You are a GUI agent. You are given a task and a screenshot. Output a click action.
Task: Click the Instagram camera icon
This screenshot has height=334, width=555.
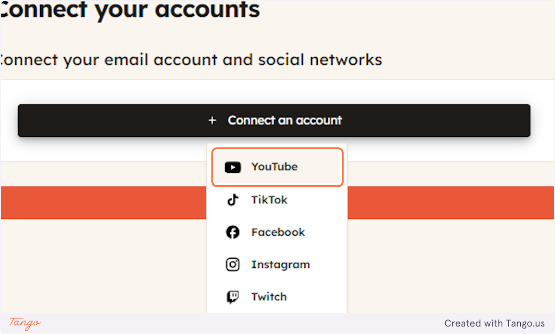tap(233, 265)
